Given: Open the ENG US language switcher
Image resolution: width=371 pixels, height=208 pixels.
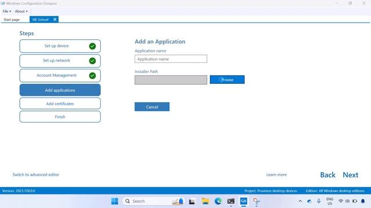Looking at the screenshot, I should (x=330, y=201).
